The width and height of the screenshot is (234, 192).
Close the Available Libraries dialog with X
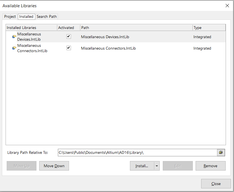coord(227,6)
